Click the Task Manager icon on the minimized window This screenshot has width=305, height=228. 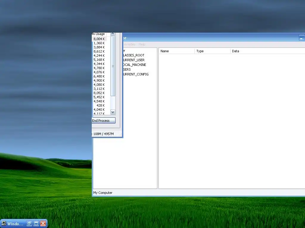click(x=4, y=224)
